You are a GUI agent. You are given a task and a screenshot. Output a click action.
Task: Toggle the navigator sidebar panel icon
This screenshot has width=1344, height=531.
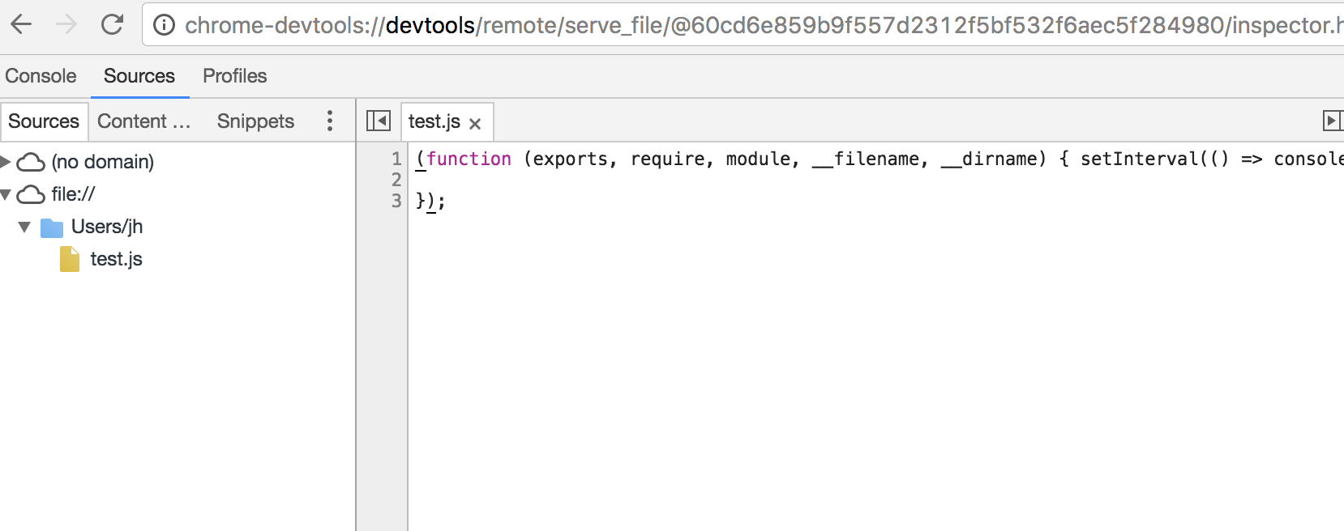(379, 121)
